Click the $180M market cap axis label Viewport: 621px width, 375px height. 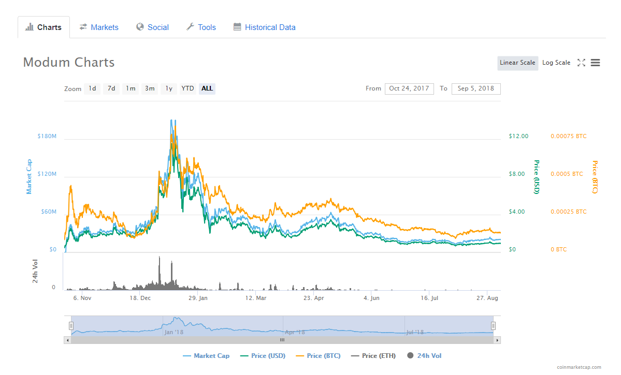(47, 136)
